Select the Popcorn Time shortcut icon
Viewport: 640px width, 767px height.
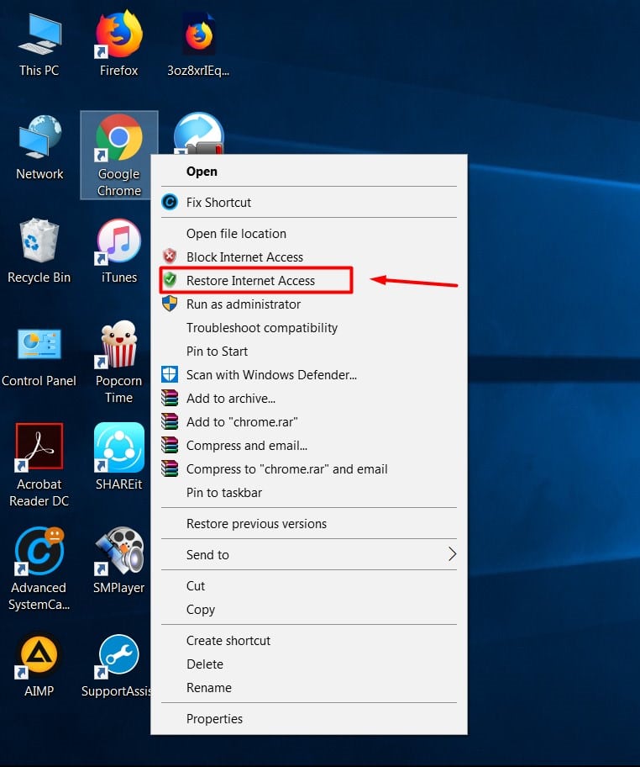pyautogui.click(x=118, y=344)
